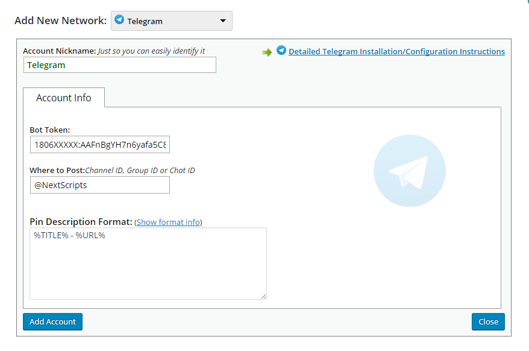Screen dimensions: 529x351
Task: Click into the Bot Token field
Action: tap(100, 145)
